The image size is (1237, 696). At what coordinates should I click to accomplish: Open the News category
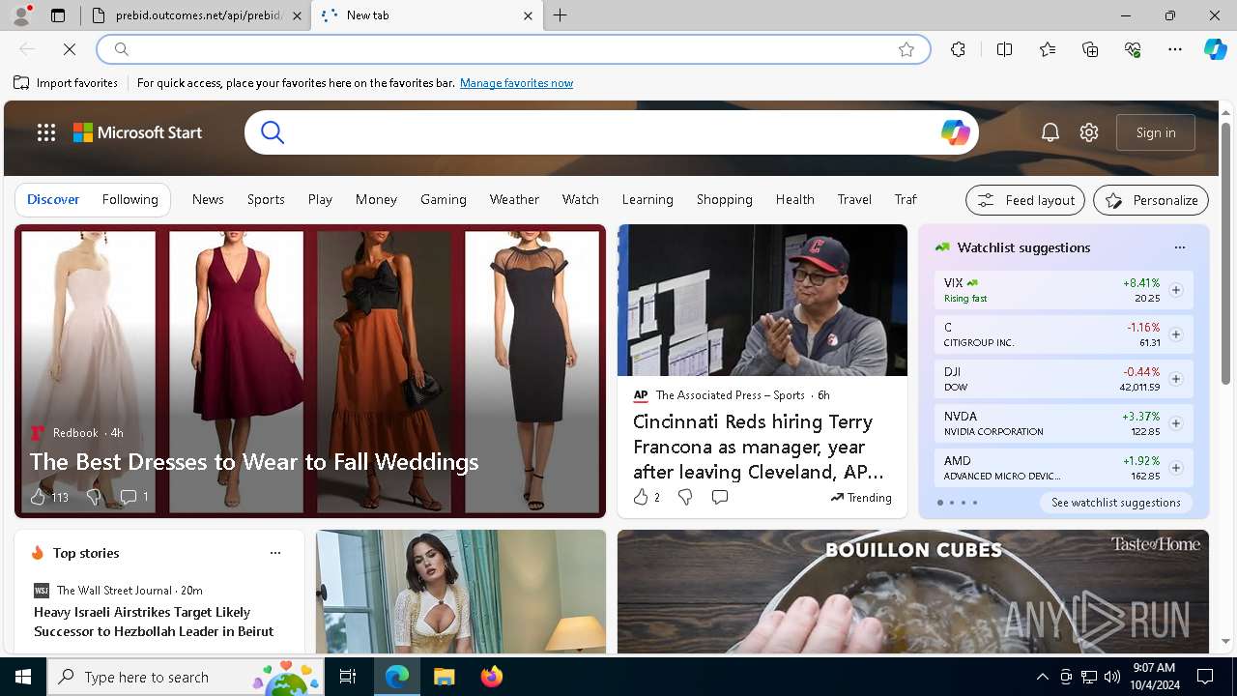[208, 199]
